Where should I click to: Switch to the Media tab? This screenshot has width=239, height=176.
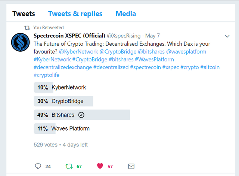coord(126,14)
